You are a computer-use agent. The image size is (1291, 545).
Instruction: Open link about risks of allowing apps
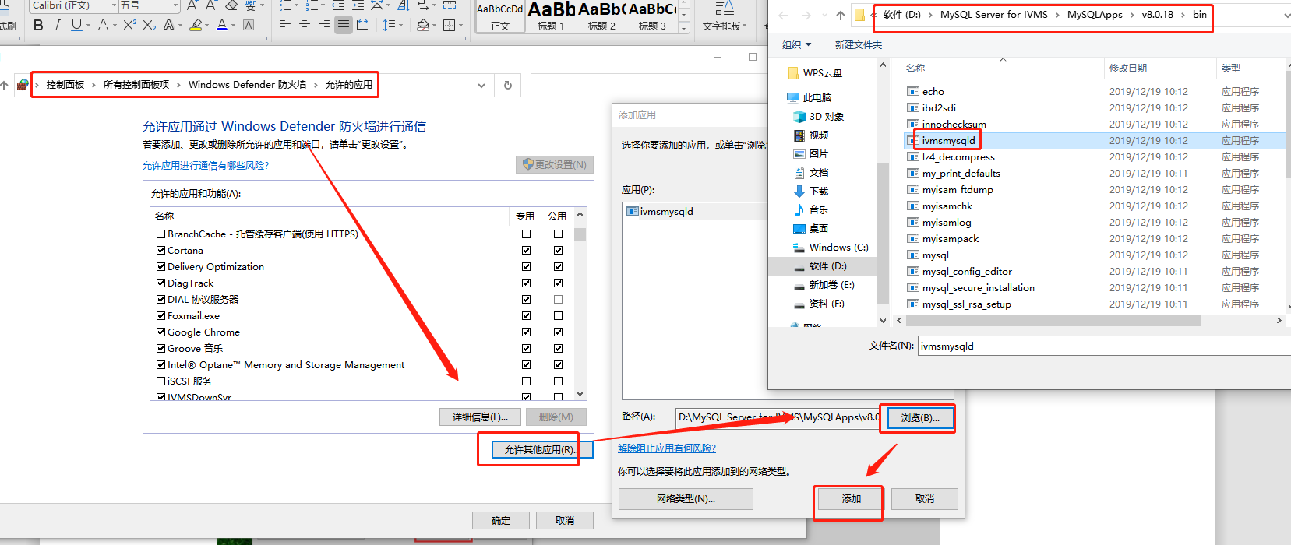pos(206,166)
